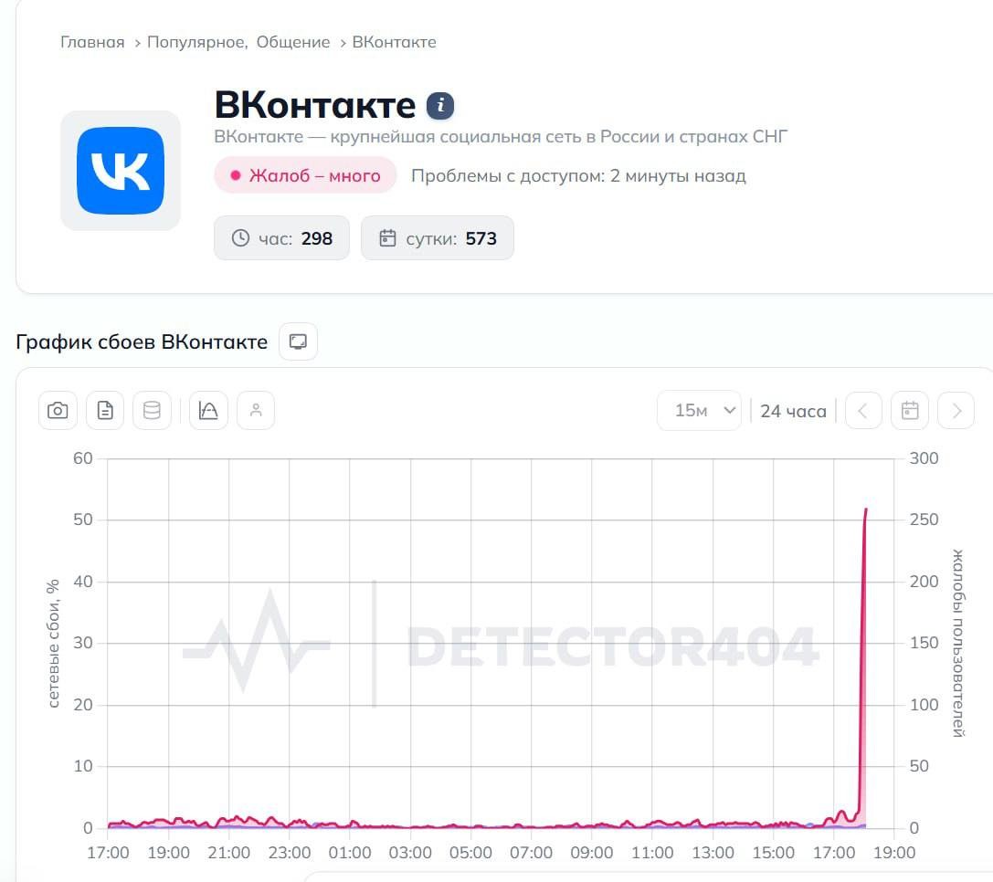Go to previous period with left arrow
Viewport: 993px width, 882px height.
863,410
